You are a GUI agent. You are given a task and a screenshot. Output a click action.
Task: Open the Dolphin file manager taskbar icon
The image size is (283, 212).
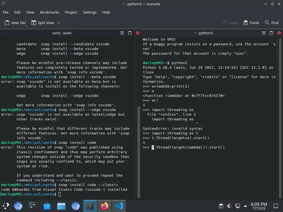click(x=61, y=206)
